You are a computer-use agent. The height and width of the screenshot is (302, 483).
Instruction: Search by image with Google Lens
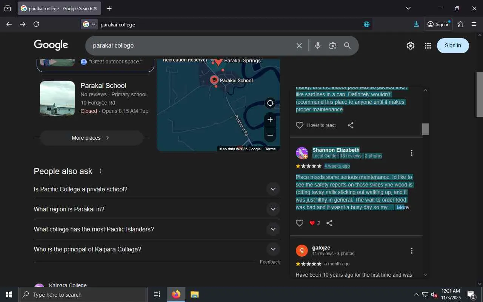pyautogui.click(x=332, y=46)
